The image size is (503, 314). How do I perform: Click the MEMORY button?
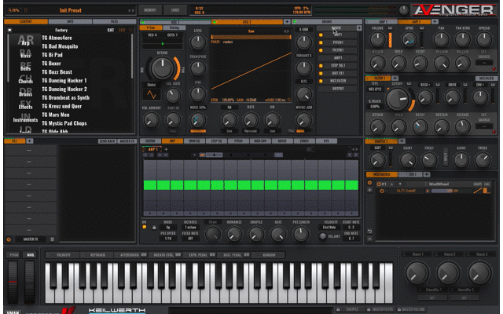(150, 10)
